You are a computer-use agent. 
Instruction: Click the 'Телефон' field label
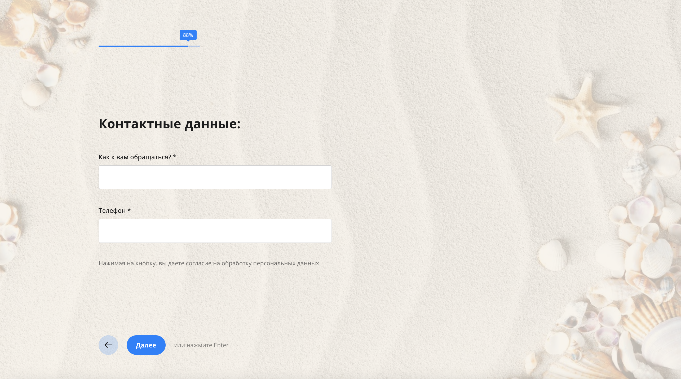click(112, 211)
